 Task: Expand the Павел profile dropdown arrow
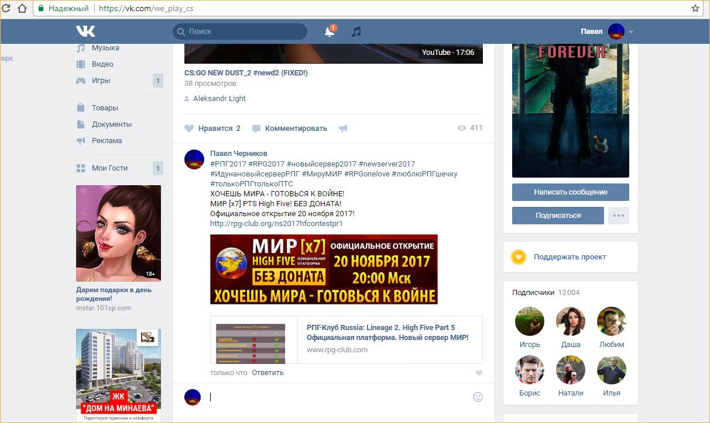(x=631, y=32)
